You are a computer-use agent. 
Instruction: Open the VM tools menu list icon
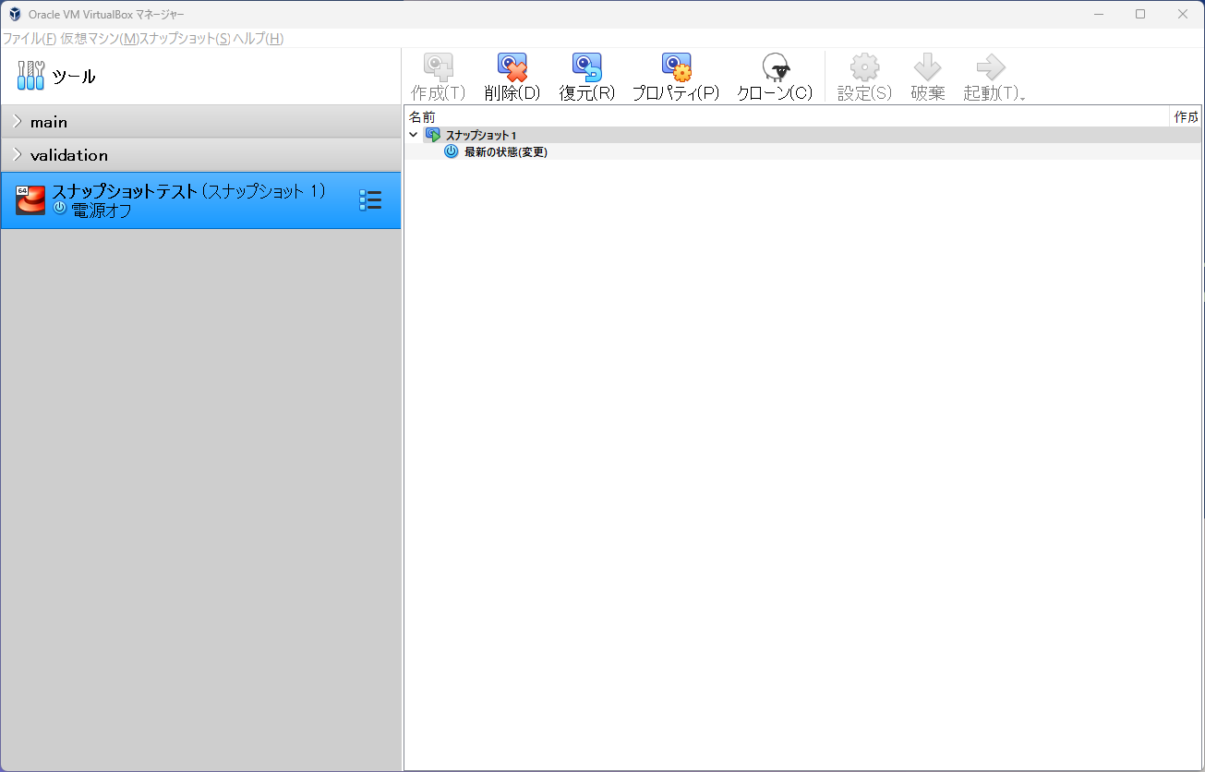[x=369, y=200]
